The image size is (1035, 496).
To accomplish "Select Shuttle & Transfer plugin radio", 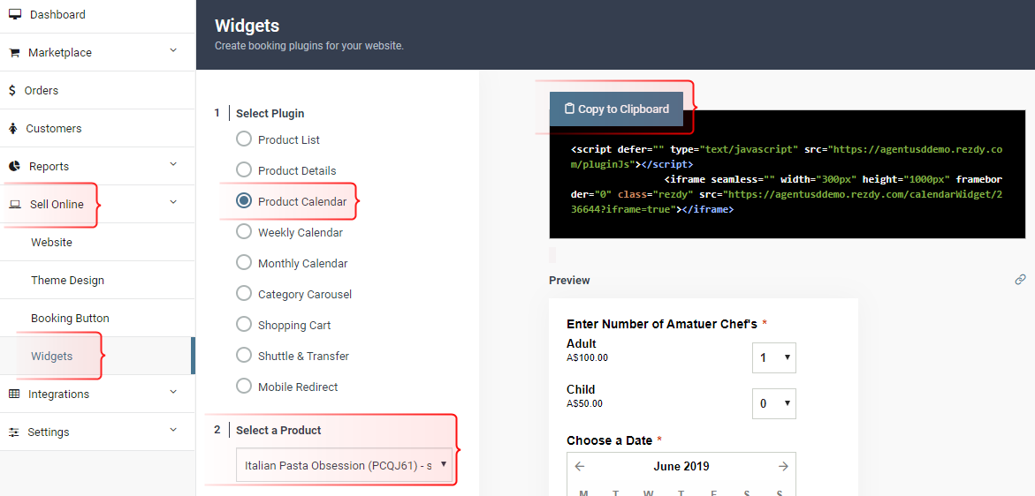I will pyautogui.click(x=244, y=355).
